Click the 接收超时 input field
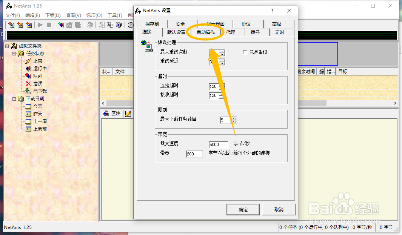Image resolution: width=402 pixels, height=235 pixels. (x=214, y=95)
